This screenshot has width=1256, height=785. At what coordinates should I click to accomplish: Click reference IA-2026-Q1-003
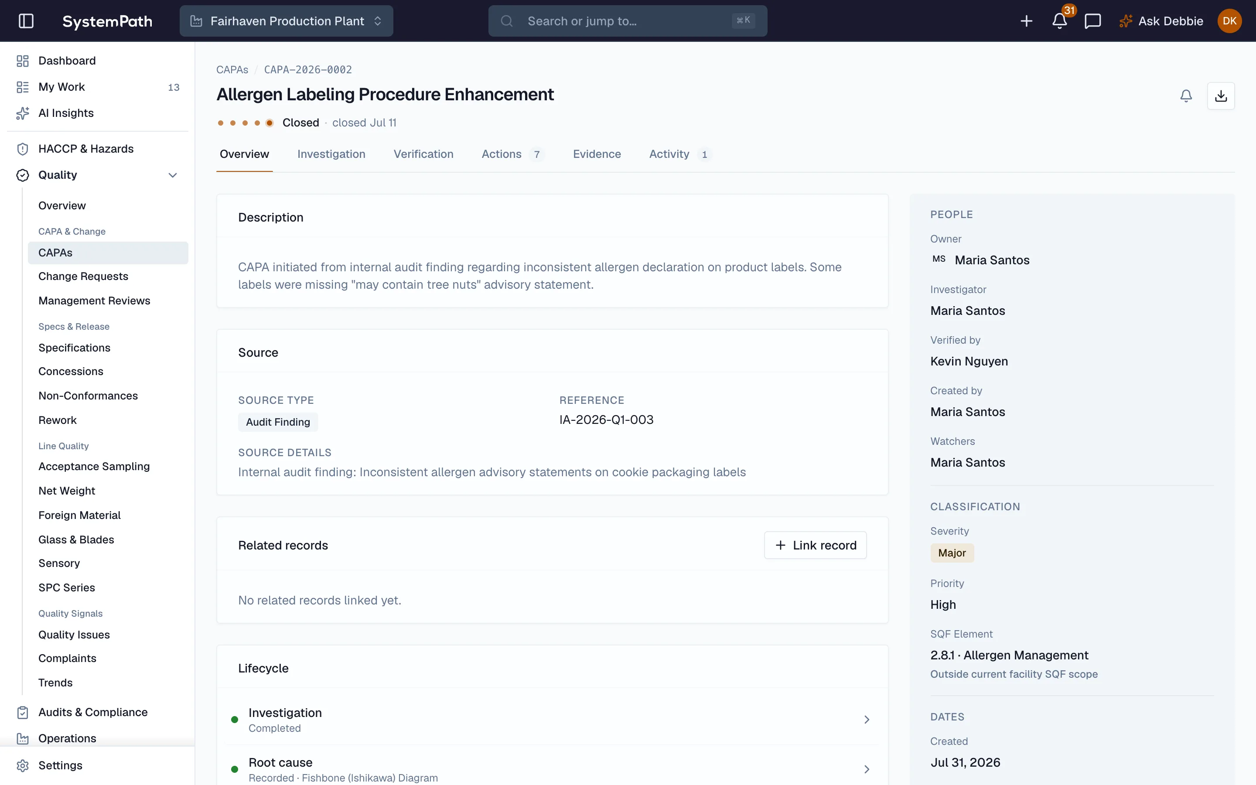point(606,420)
